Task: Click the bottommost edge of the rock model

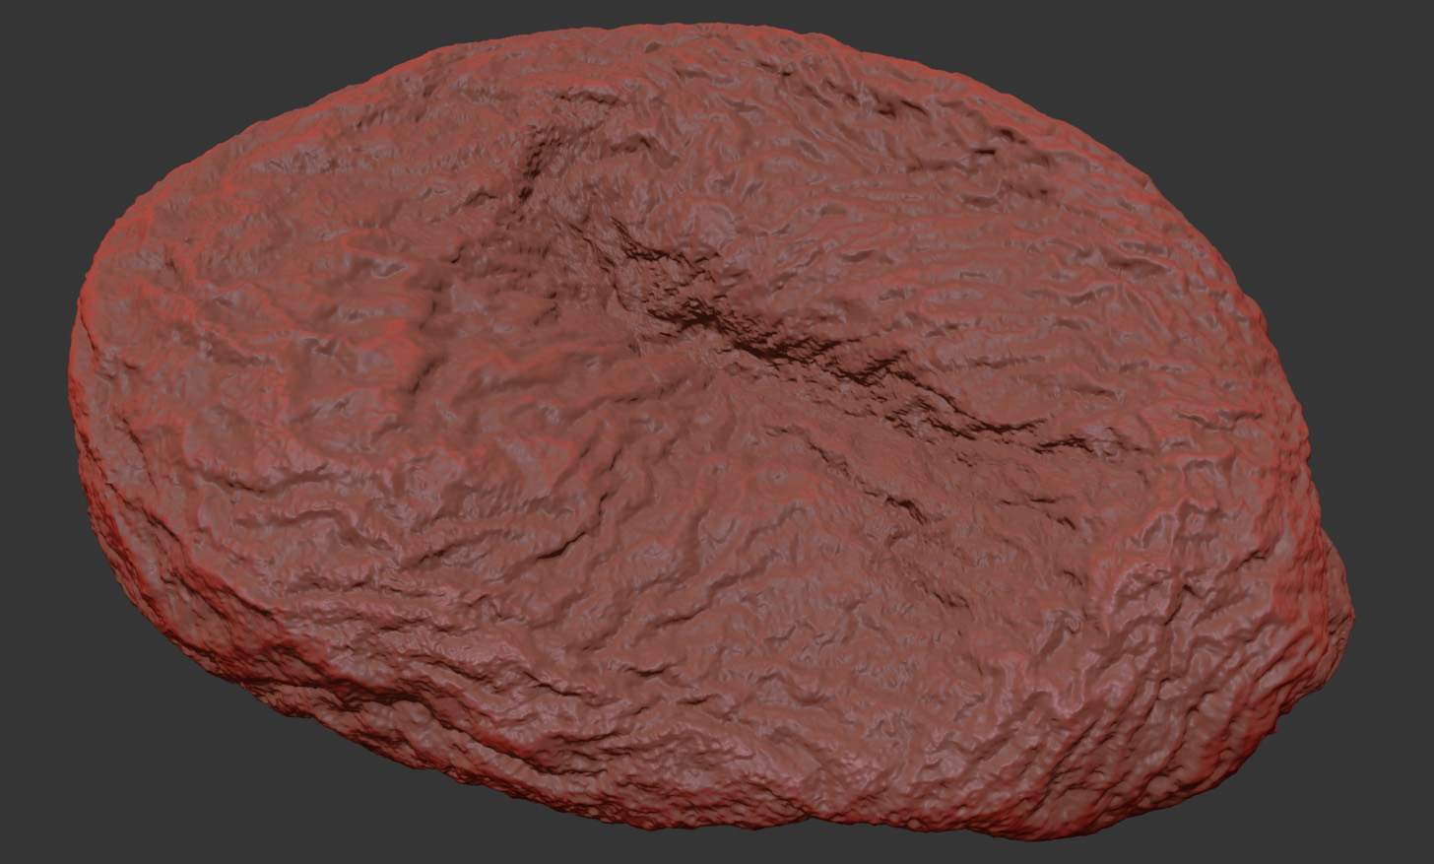Action: click(886, 835)
